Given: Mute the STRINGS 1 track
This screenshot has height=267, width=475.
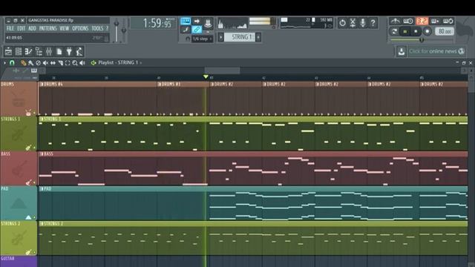Looking at the screenshot, I should [x=34, y=148].
